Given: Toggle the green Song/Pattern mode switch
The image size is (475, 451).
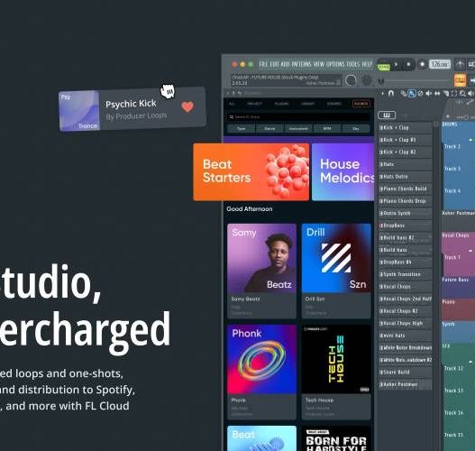Looking at the screenshot, I should pyautogui.click(x=384, y=67).
